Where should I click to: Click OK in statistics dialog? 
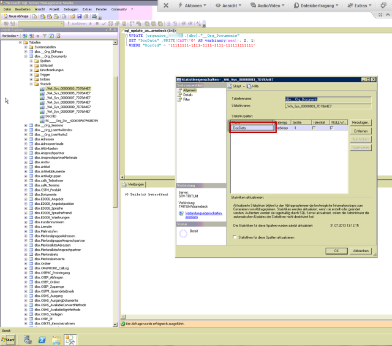coord(336,251)
